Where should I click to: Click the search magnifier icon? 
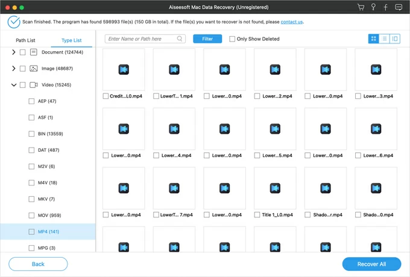tap(180, 39)
